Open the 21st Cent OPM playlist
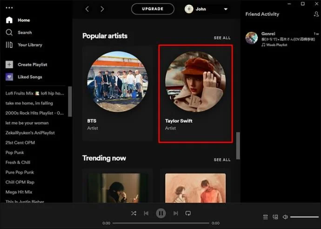 click(20, 142)
